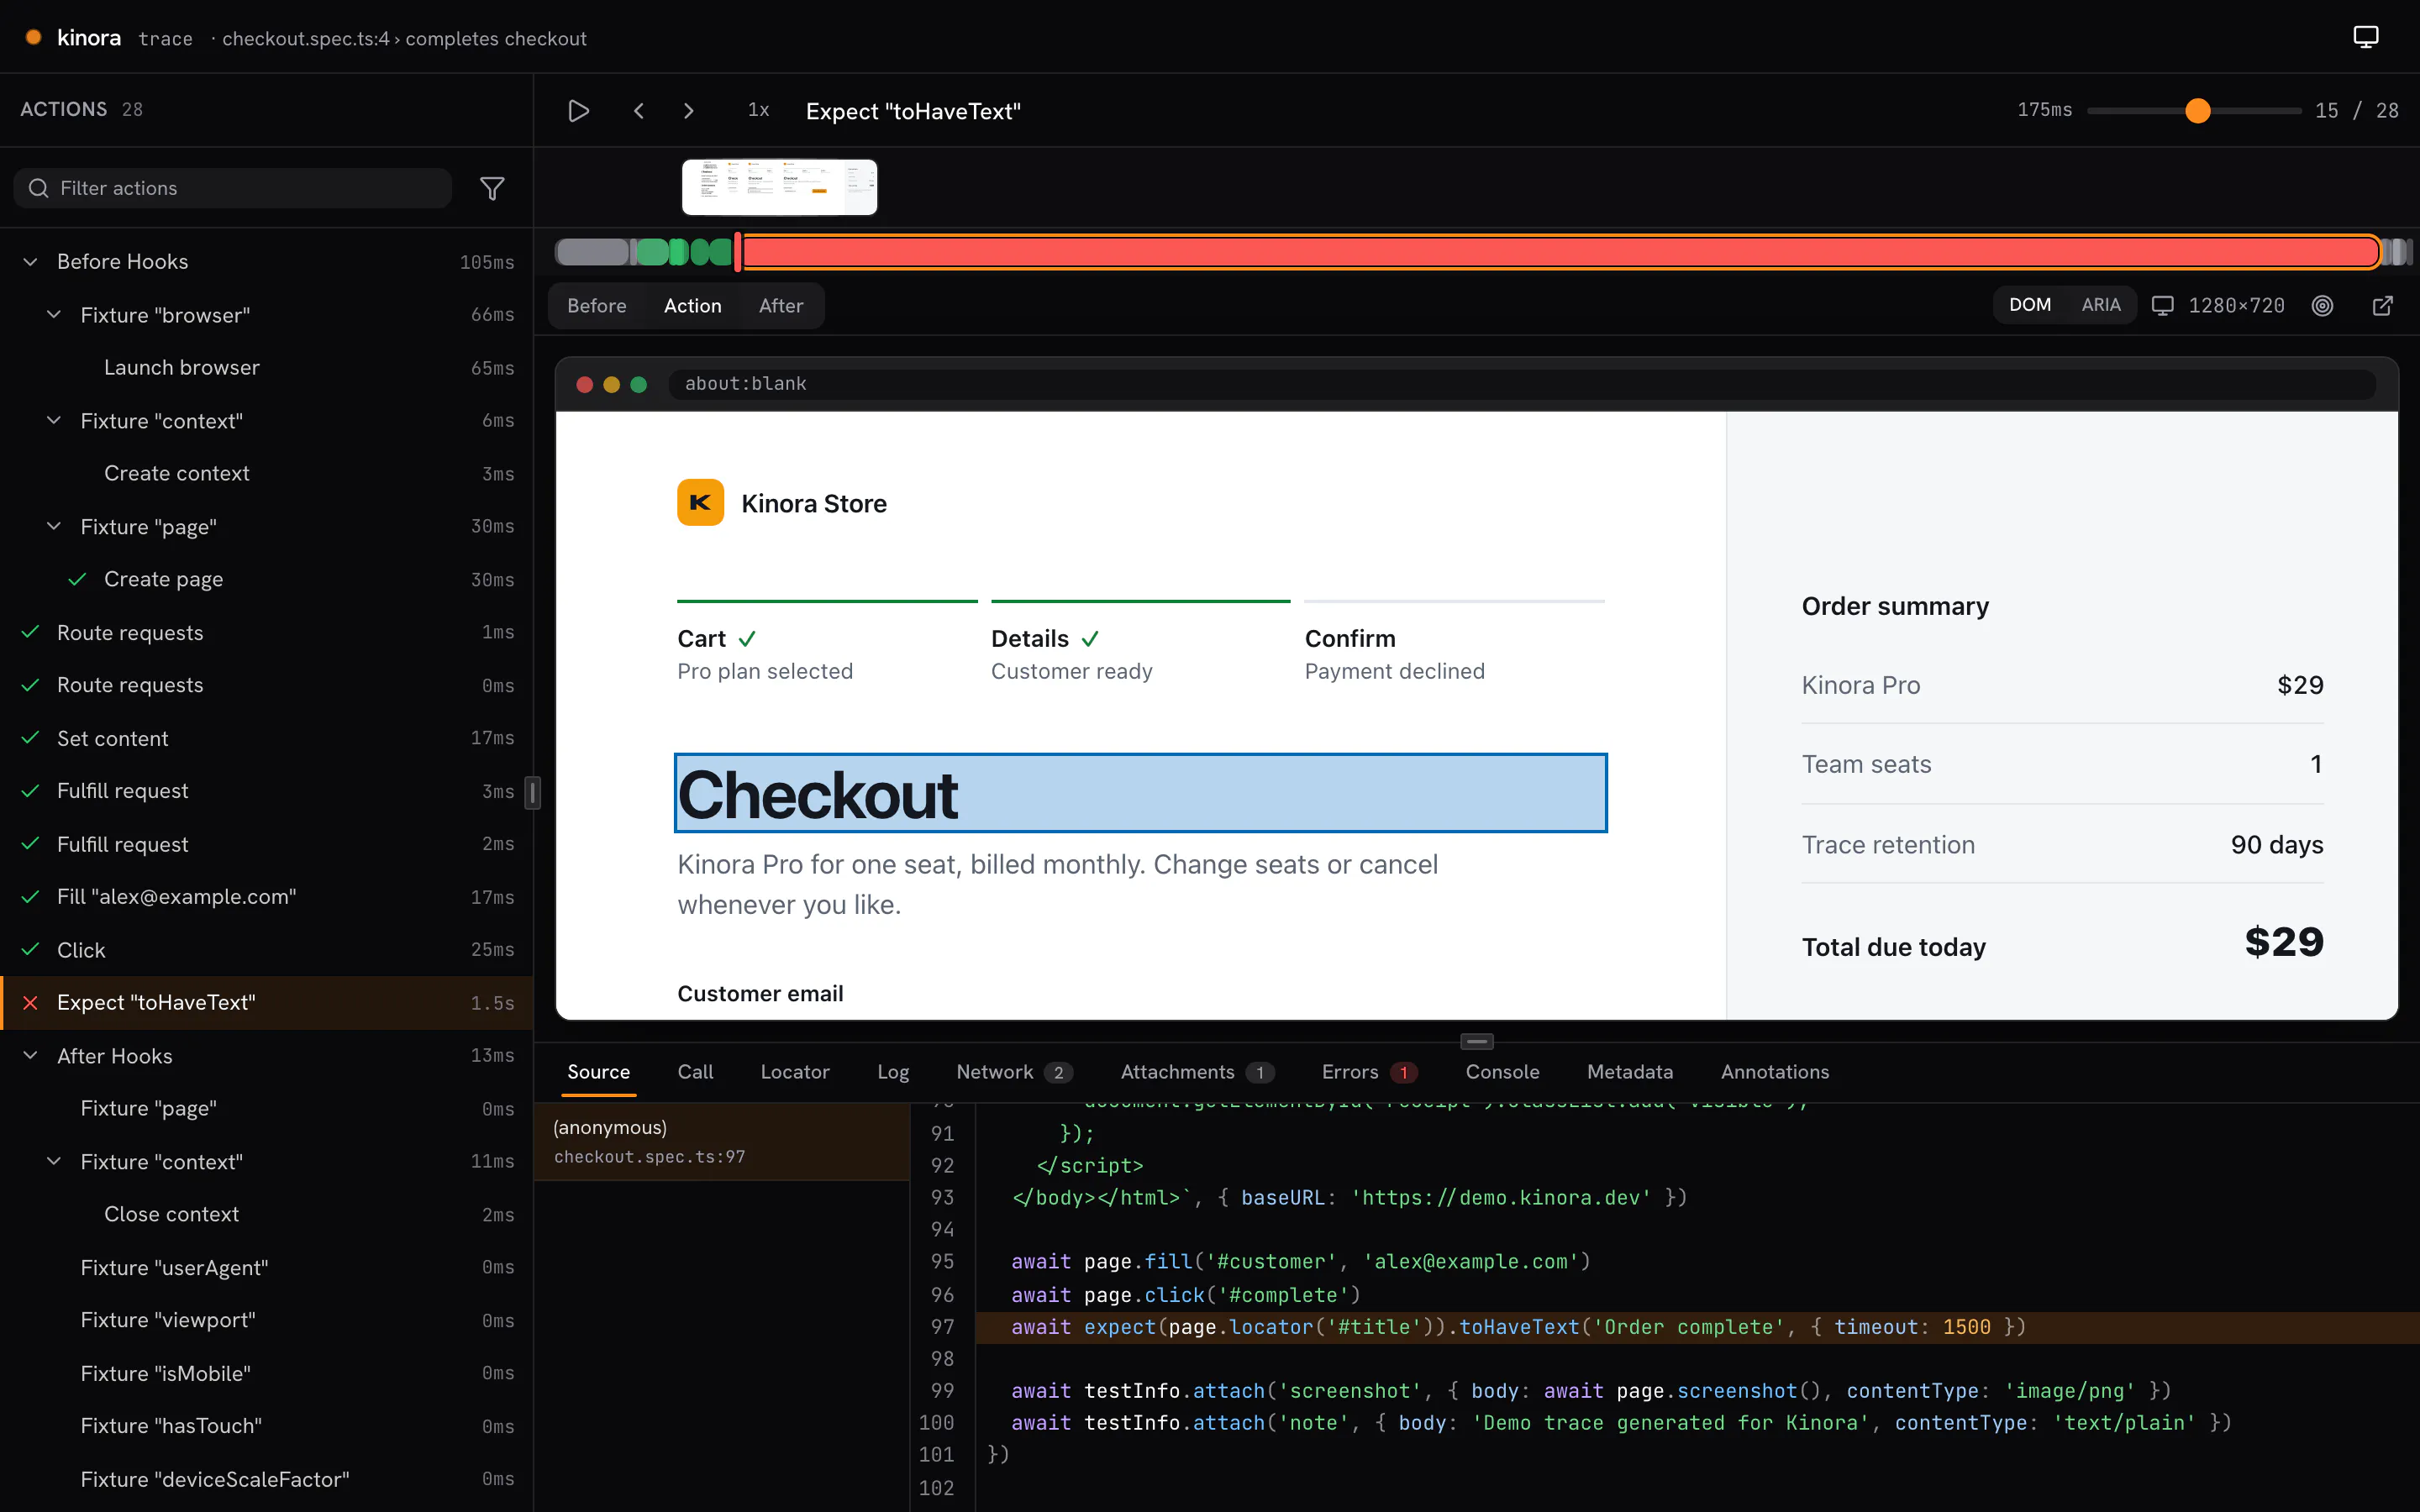Collapse the After Hooks group
Viewport: 2420px width, 1512px height.
[30, 1056]
